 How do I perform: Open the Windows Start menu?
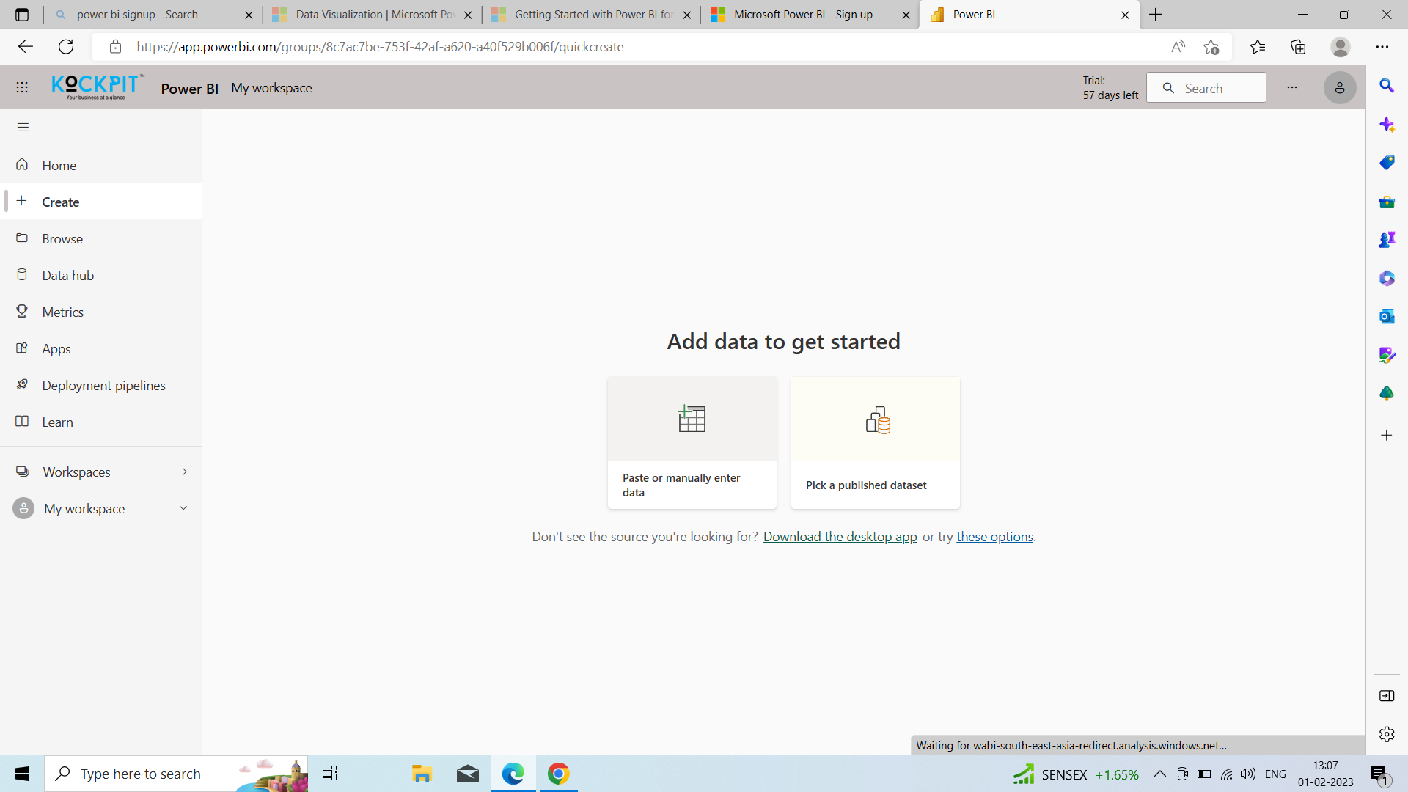click(x=22, y=774)
